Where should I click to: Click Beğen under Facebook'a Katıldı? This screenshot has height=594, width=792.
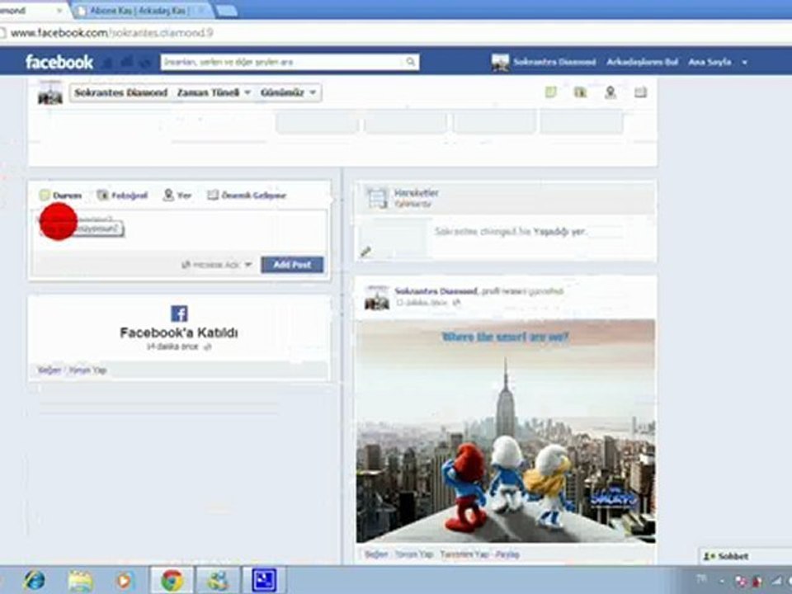(x=49, y=370)
